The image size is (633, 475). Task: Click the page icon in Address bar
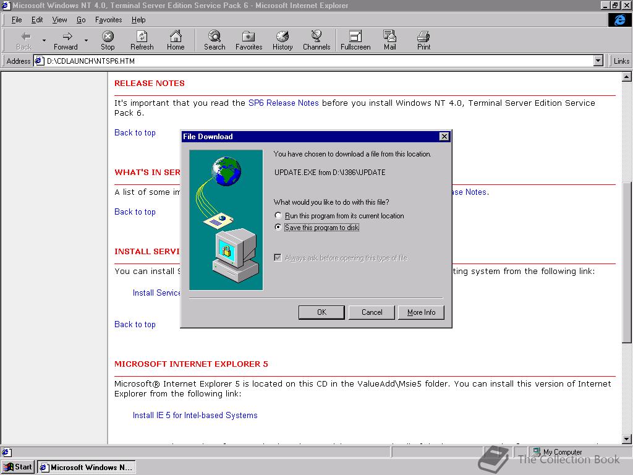(x=39, y=61)
